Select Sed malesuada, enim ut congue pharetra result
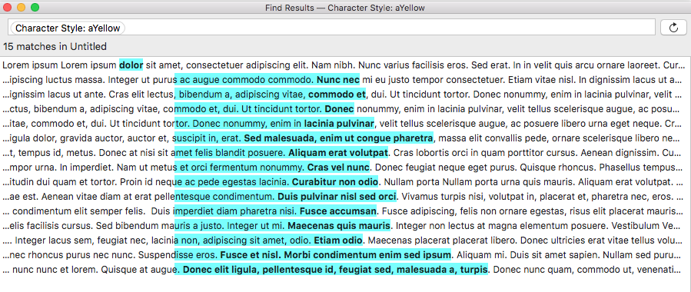Screen dimensions: 691x292 point(346,138)
